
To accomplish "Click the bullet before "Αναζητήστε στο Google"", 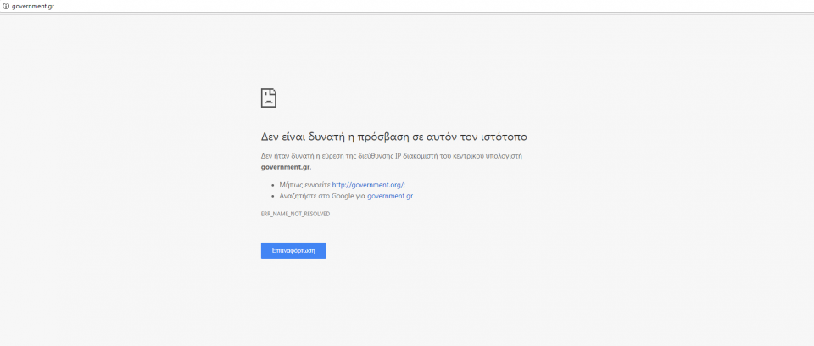I will click(271, 196).
